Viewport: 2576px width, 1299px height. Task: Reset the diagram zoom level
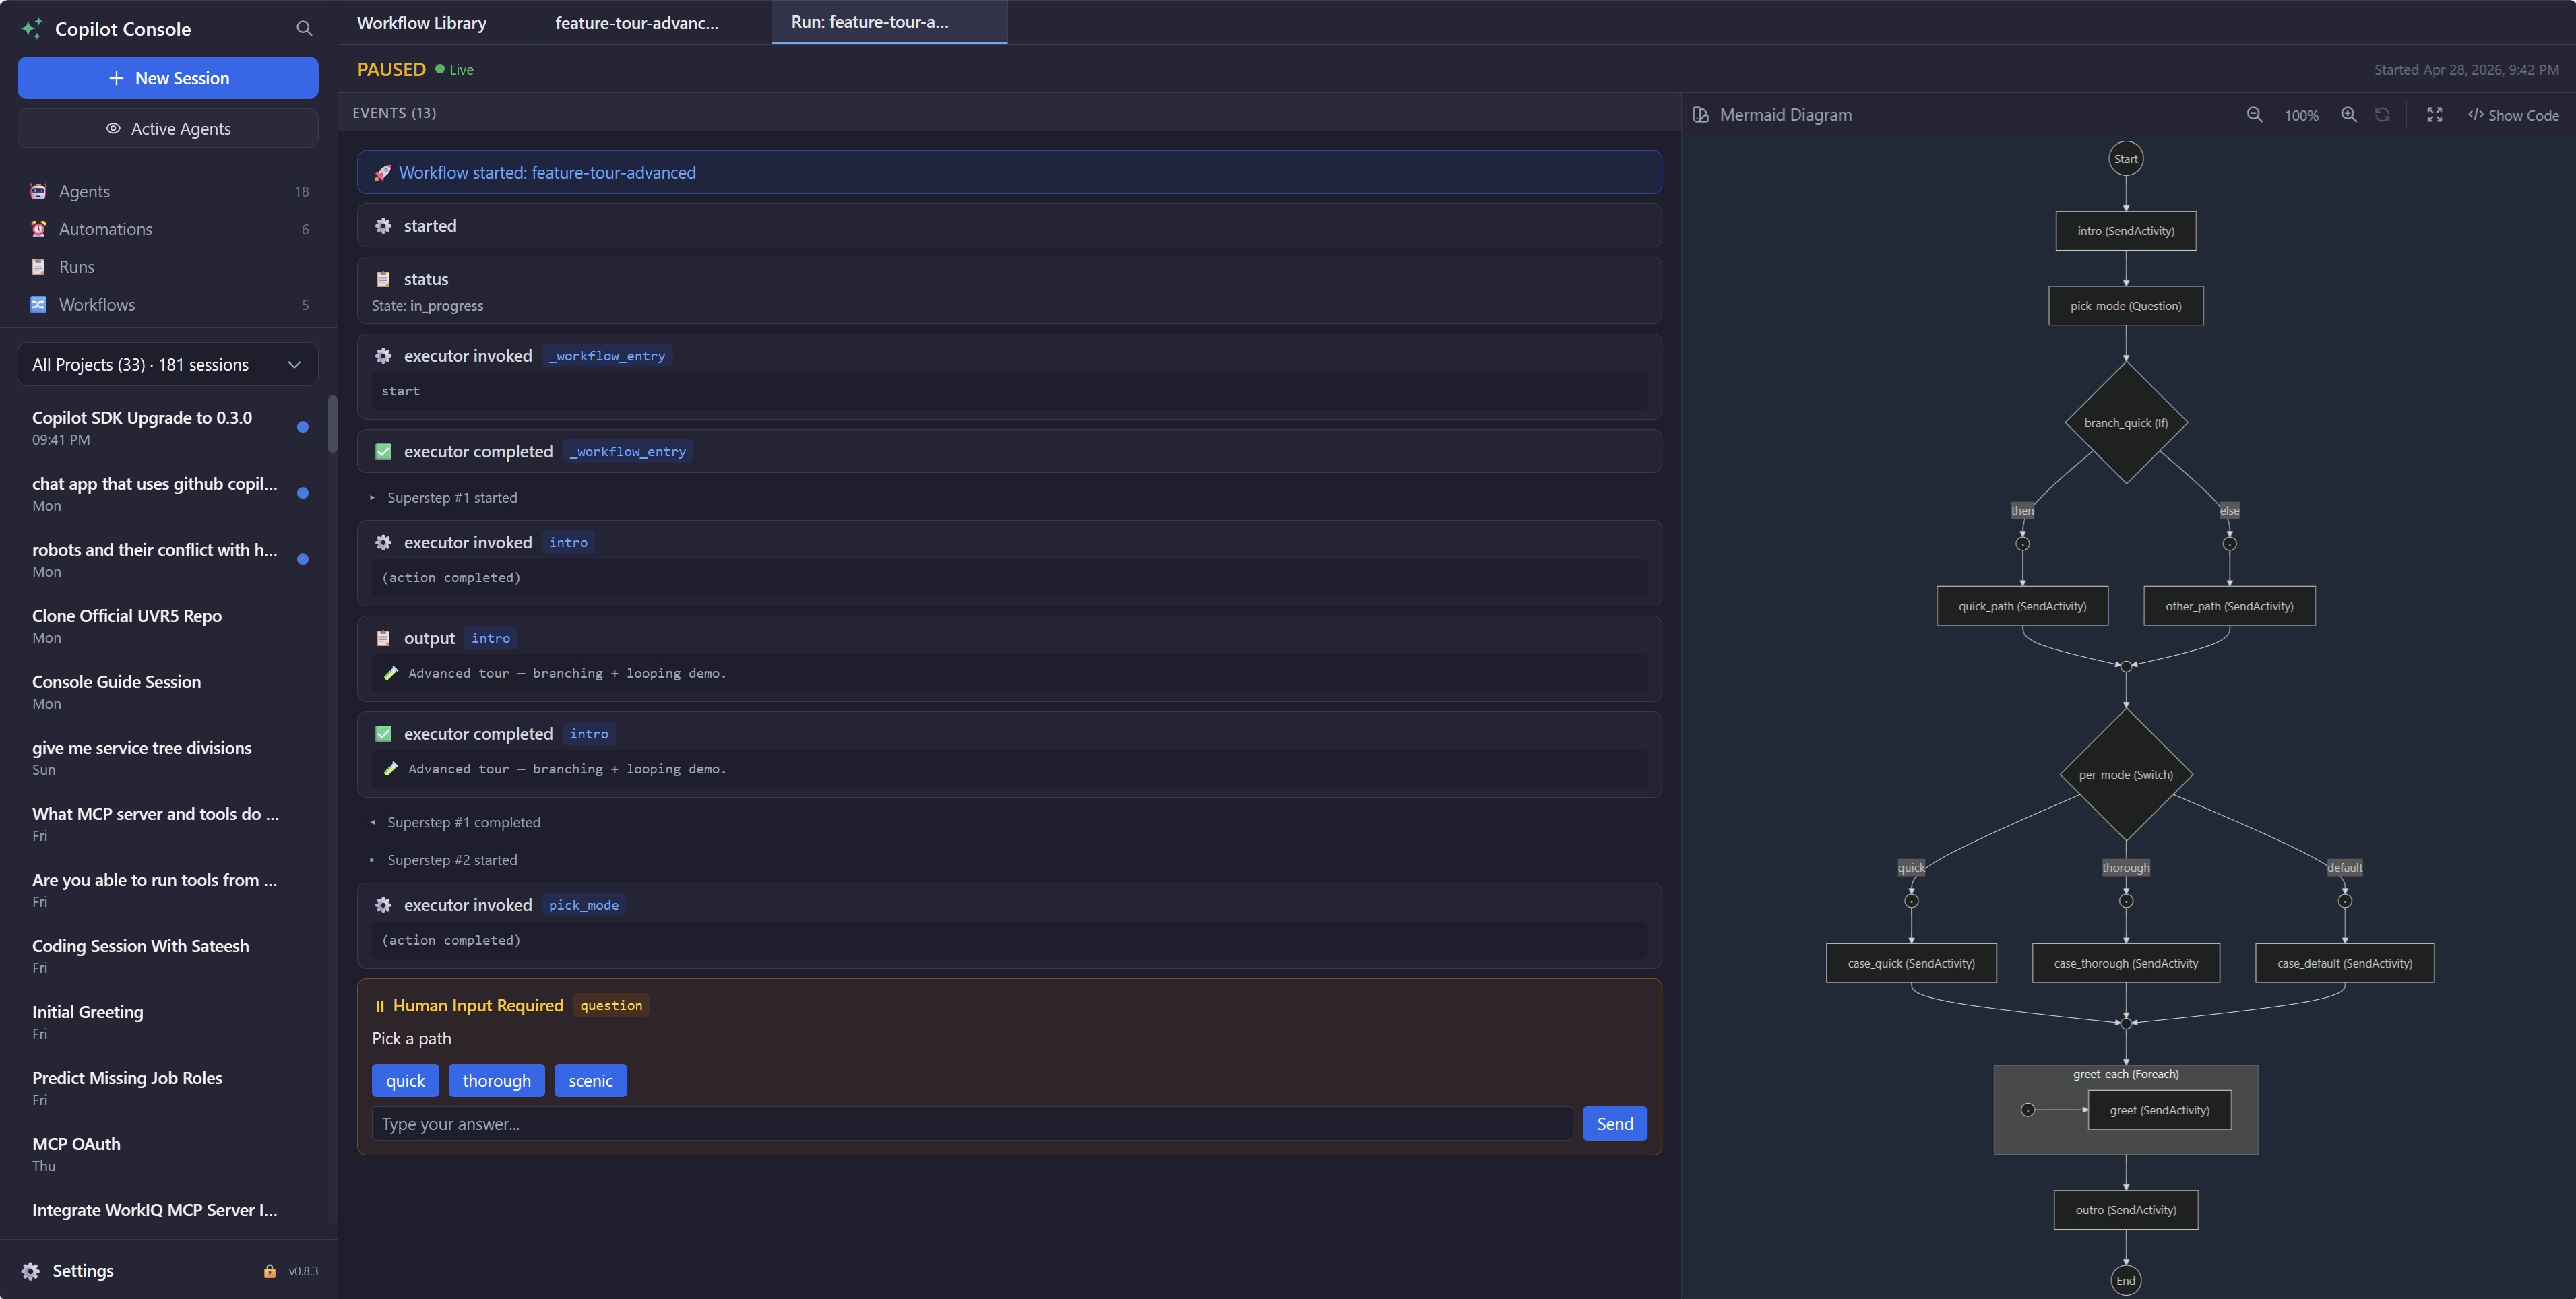coord(2382,115)
